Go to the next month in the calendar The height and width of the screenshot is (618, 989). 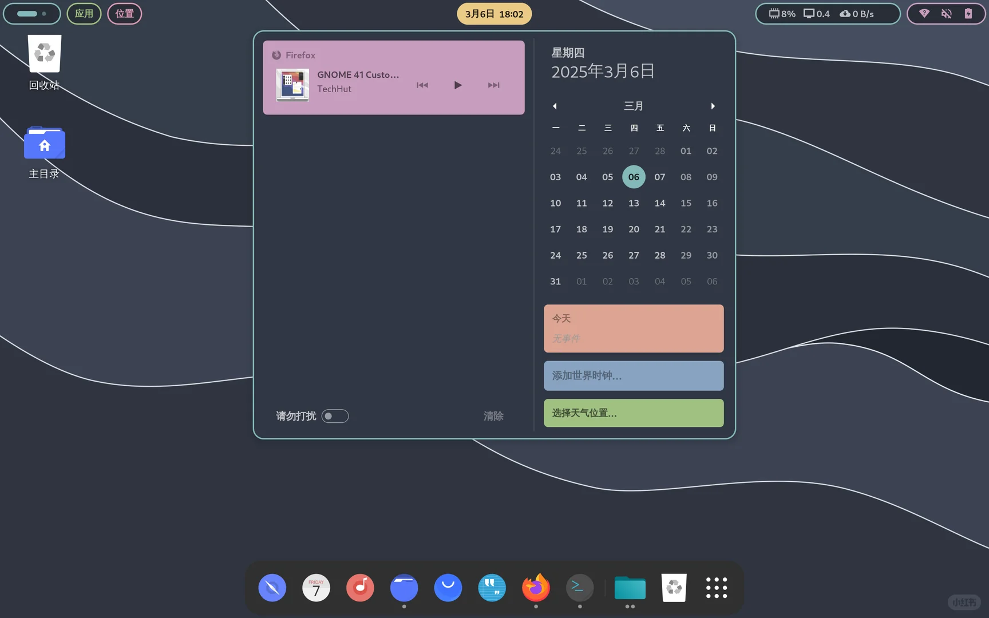(x=713, y=106)
